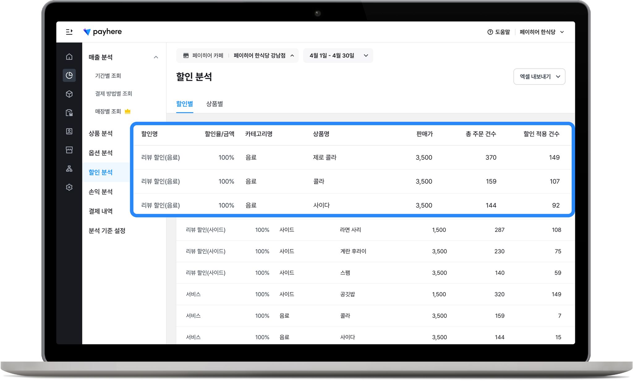Select the 스팸 product cell

point(345,273)
